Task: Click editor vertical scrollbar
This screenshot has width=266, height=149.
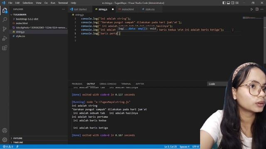Action: point(265,41)
